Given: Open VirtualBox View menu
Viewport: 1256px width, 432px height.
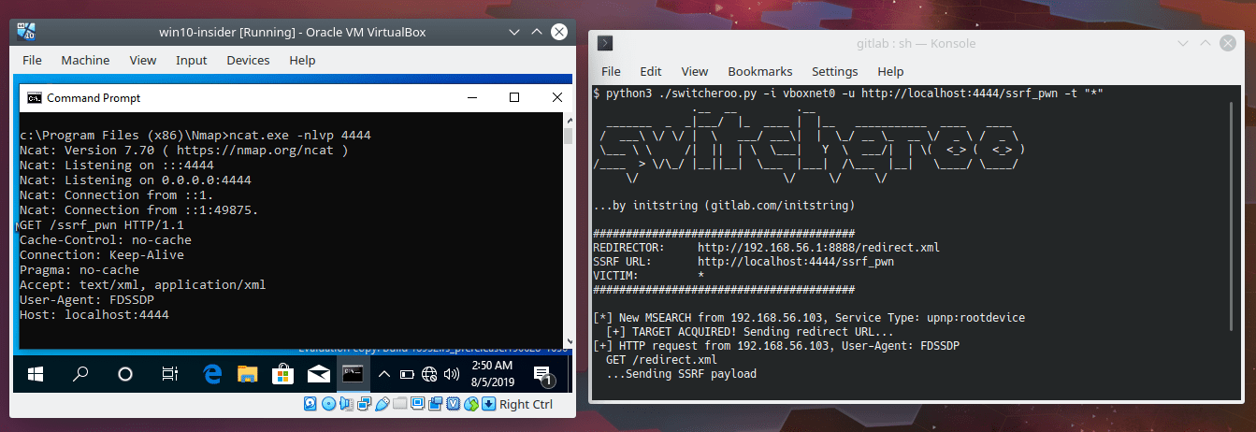Looking at the screenshot, I should tap(143, 60).
